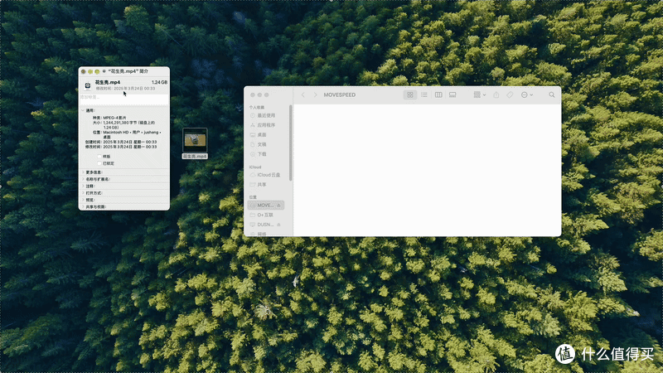663x373 pixels.
Task: Switch Finder to column view
Action: point(438,94)
